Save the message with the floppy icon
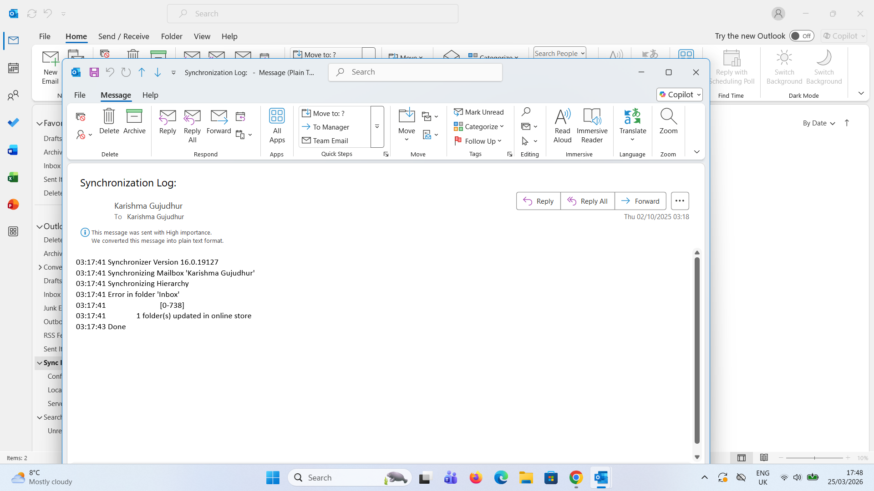 94,72
